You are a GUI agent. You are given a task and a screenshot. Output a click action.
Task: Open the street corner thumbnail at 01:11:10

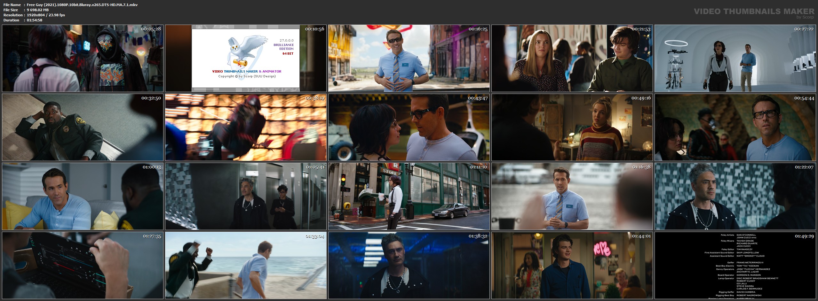tap(409, 197)
